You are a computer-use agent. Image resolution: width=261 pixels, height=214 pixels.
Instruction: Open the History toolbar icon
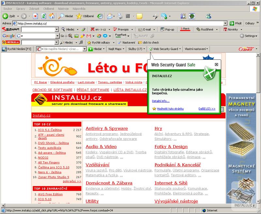click(100, 16)
